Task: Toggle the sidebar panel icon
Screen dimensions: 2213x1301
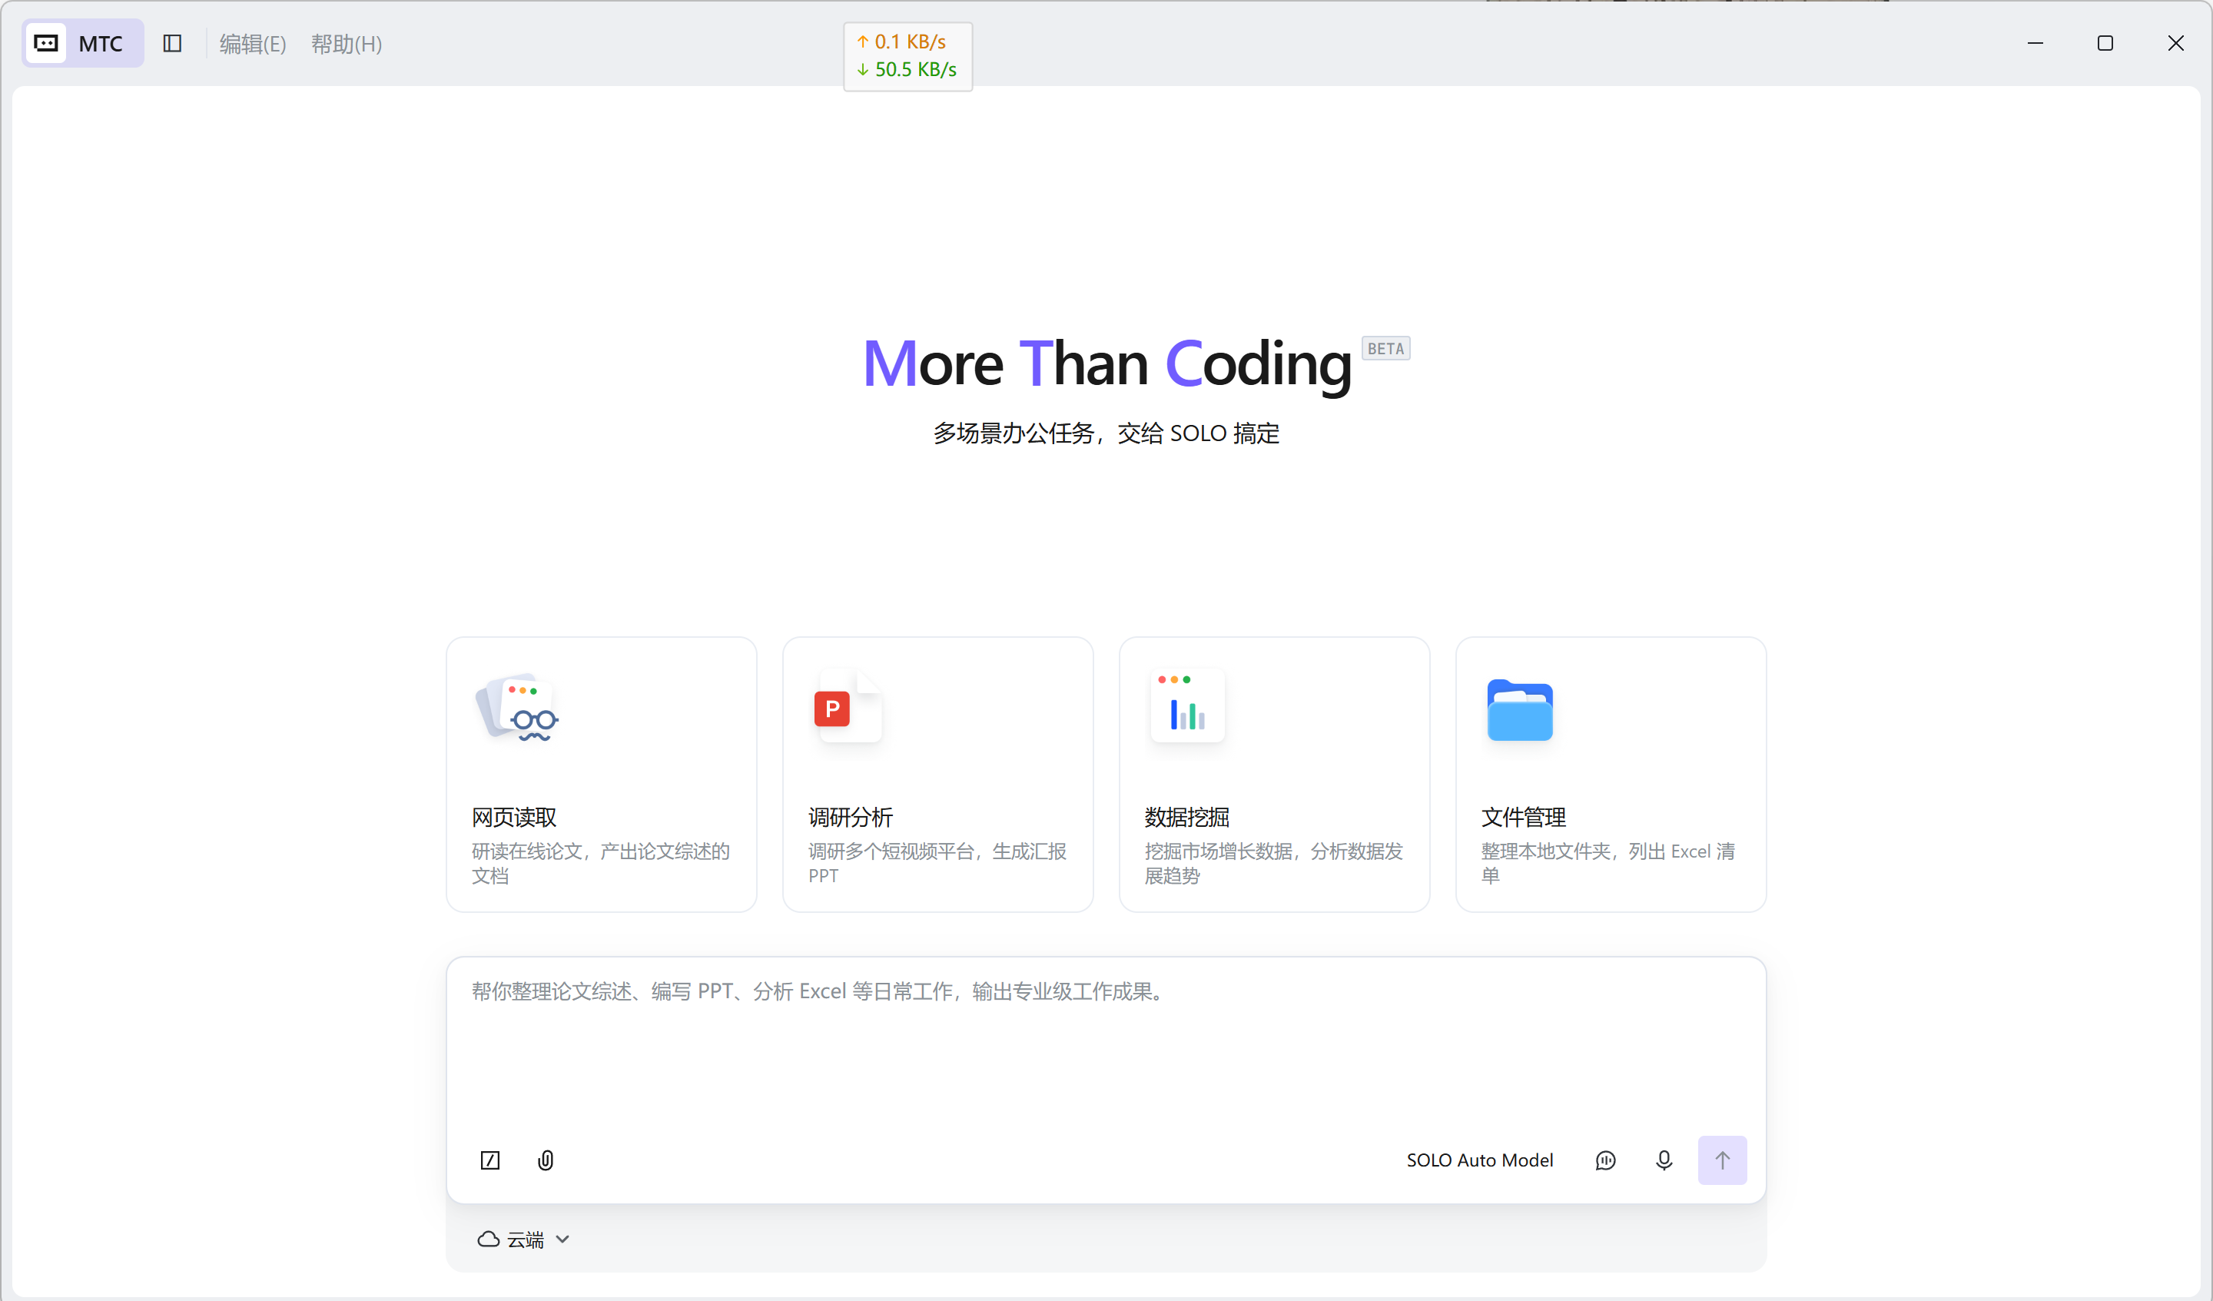Action: [x=172, y=43]
